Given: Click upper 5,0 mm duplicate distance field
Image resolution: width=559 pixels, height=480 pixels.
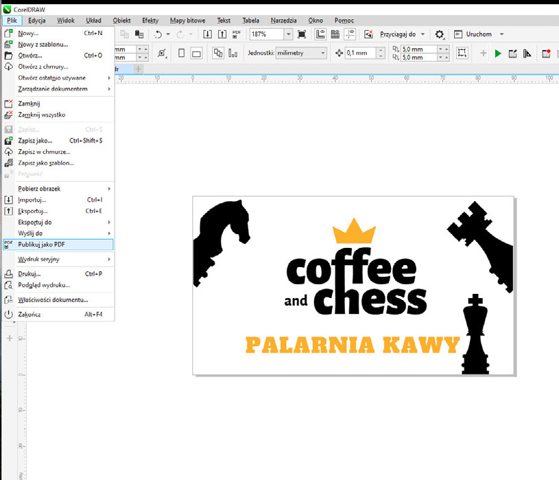Looking at the screenshot, I should pos(419,49).
